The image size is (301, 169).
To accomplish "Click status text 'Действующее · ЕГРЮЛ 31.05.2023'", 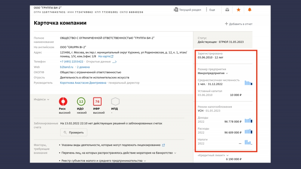I will (x=220, y=42).
